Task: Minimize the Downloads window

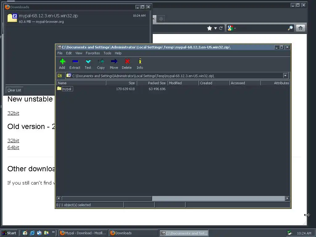Action: pos(137,7)
